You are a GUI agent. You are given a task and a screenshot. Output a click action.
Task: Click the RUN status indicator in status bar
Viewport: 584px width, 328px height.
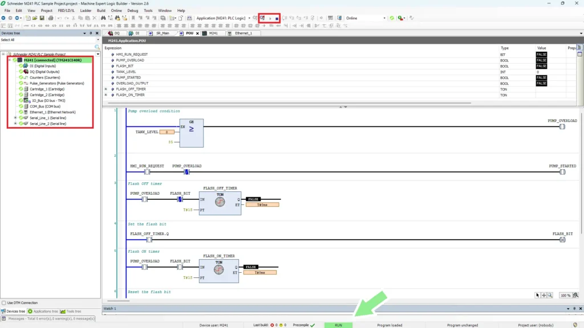[x=338, y=325]
